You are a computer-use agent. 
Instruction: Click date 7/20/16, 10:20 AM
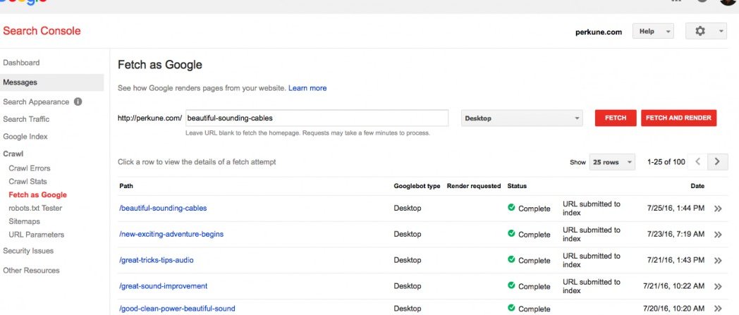(x=674, y=309)
